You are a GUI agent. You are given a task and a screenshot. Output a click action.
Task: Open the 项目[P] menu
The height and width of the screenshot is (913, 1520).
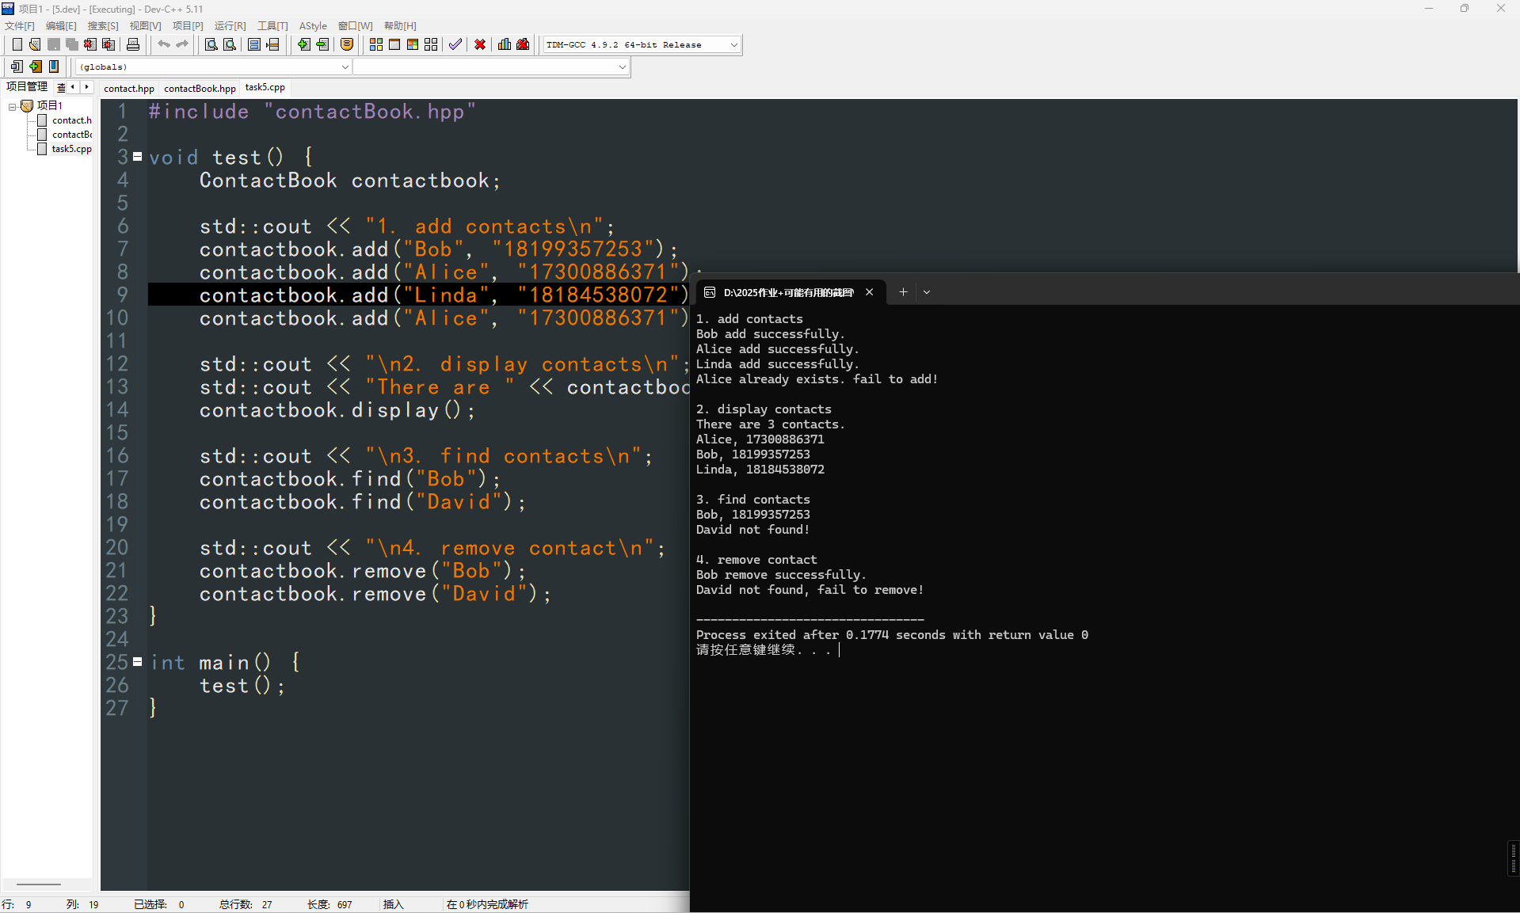pos(188,26)
